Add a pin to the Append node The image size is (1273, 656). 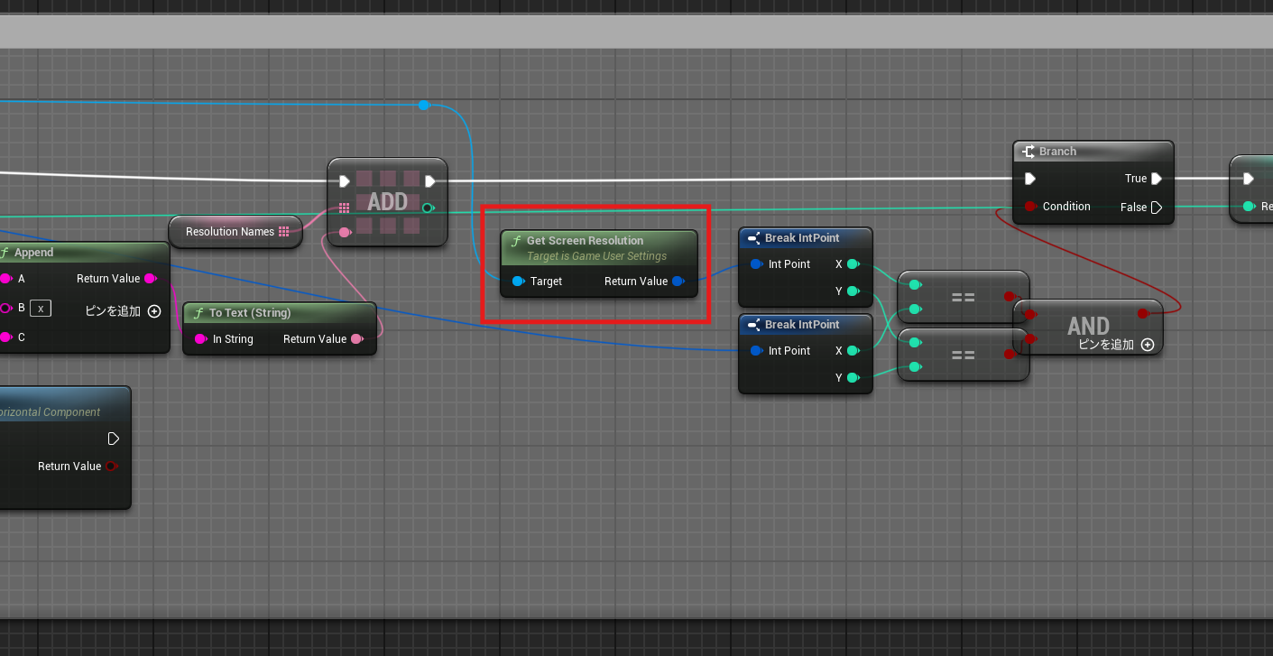pyautogui.click(x=154, y=311)
